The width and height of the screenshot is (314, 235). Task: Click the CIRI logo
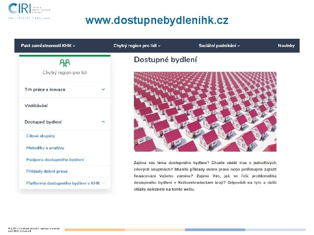pos(29,11)
